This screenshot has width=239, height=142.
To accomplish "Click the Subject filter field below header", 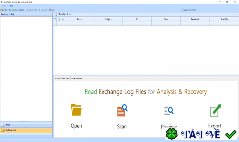I will [x=108, y=24].
